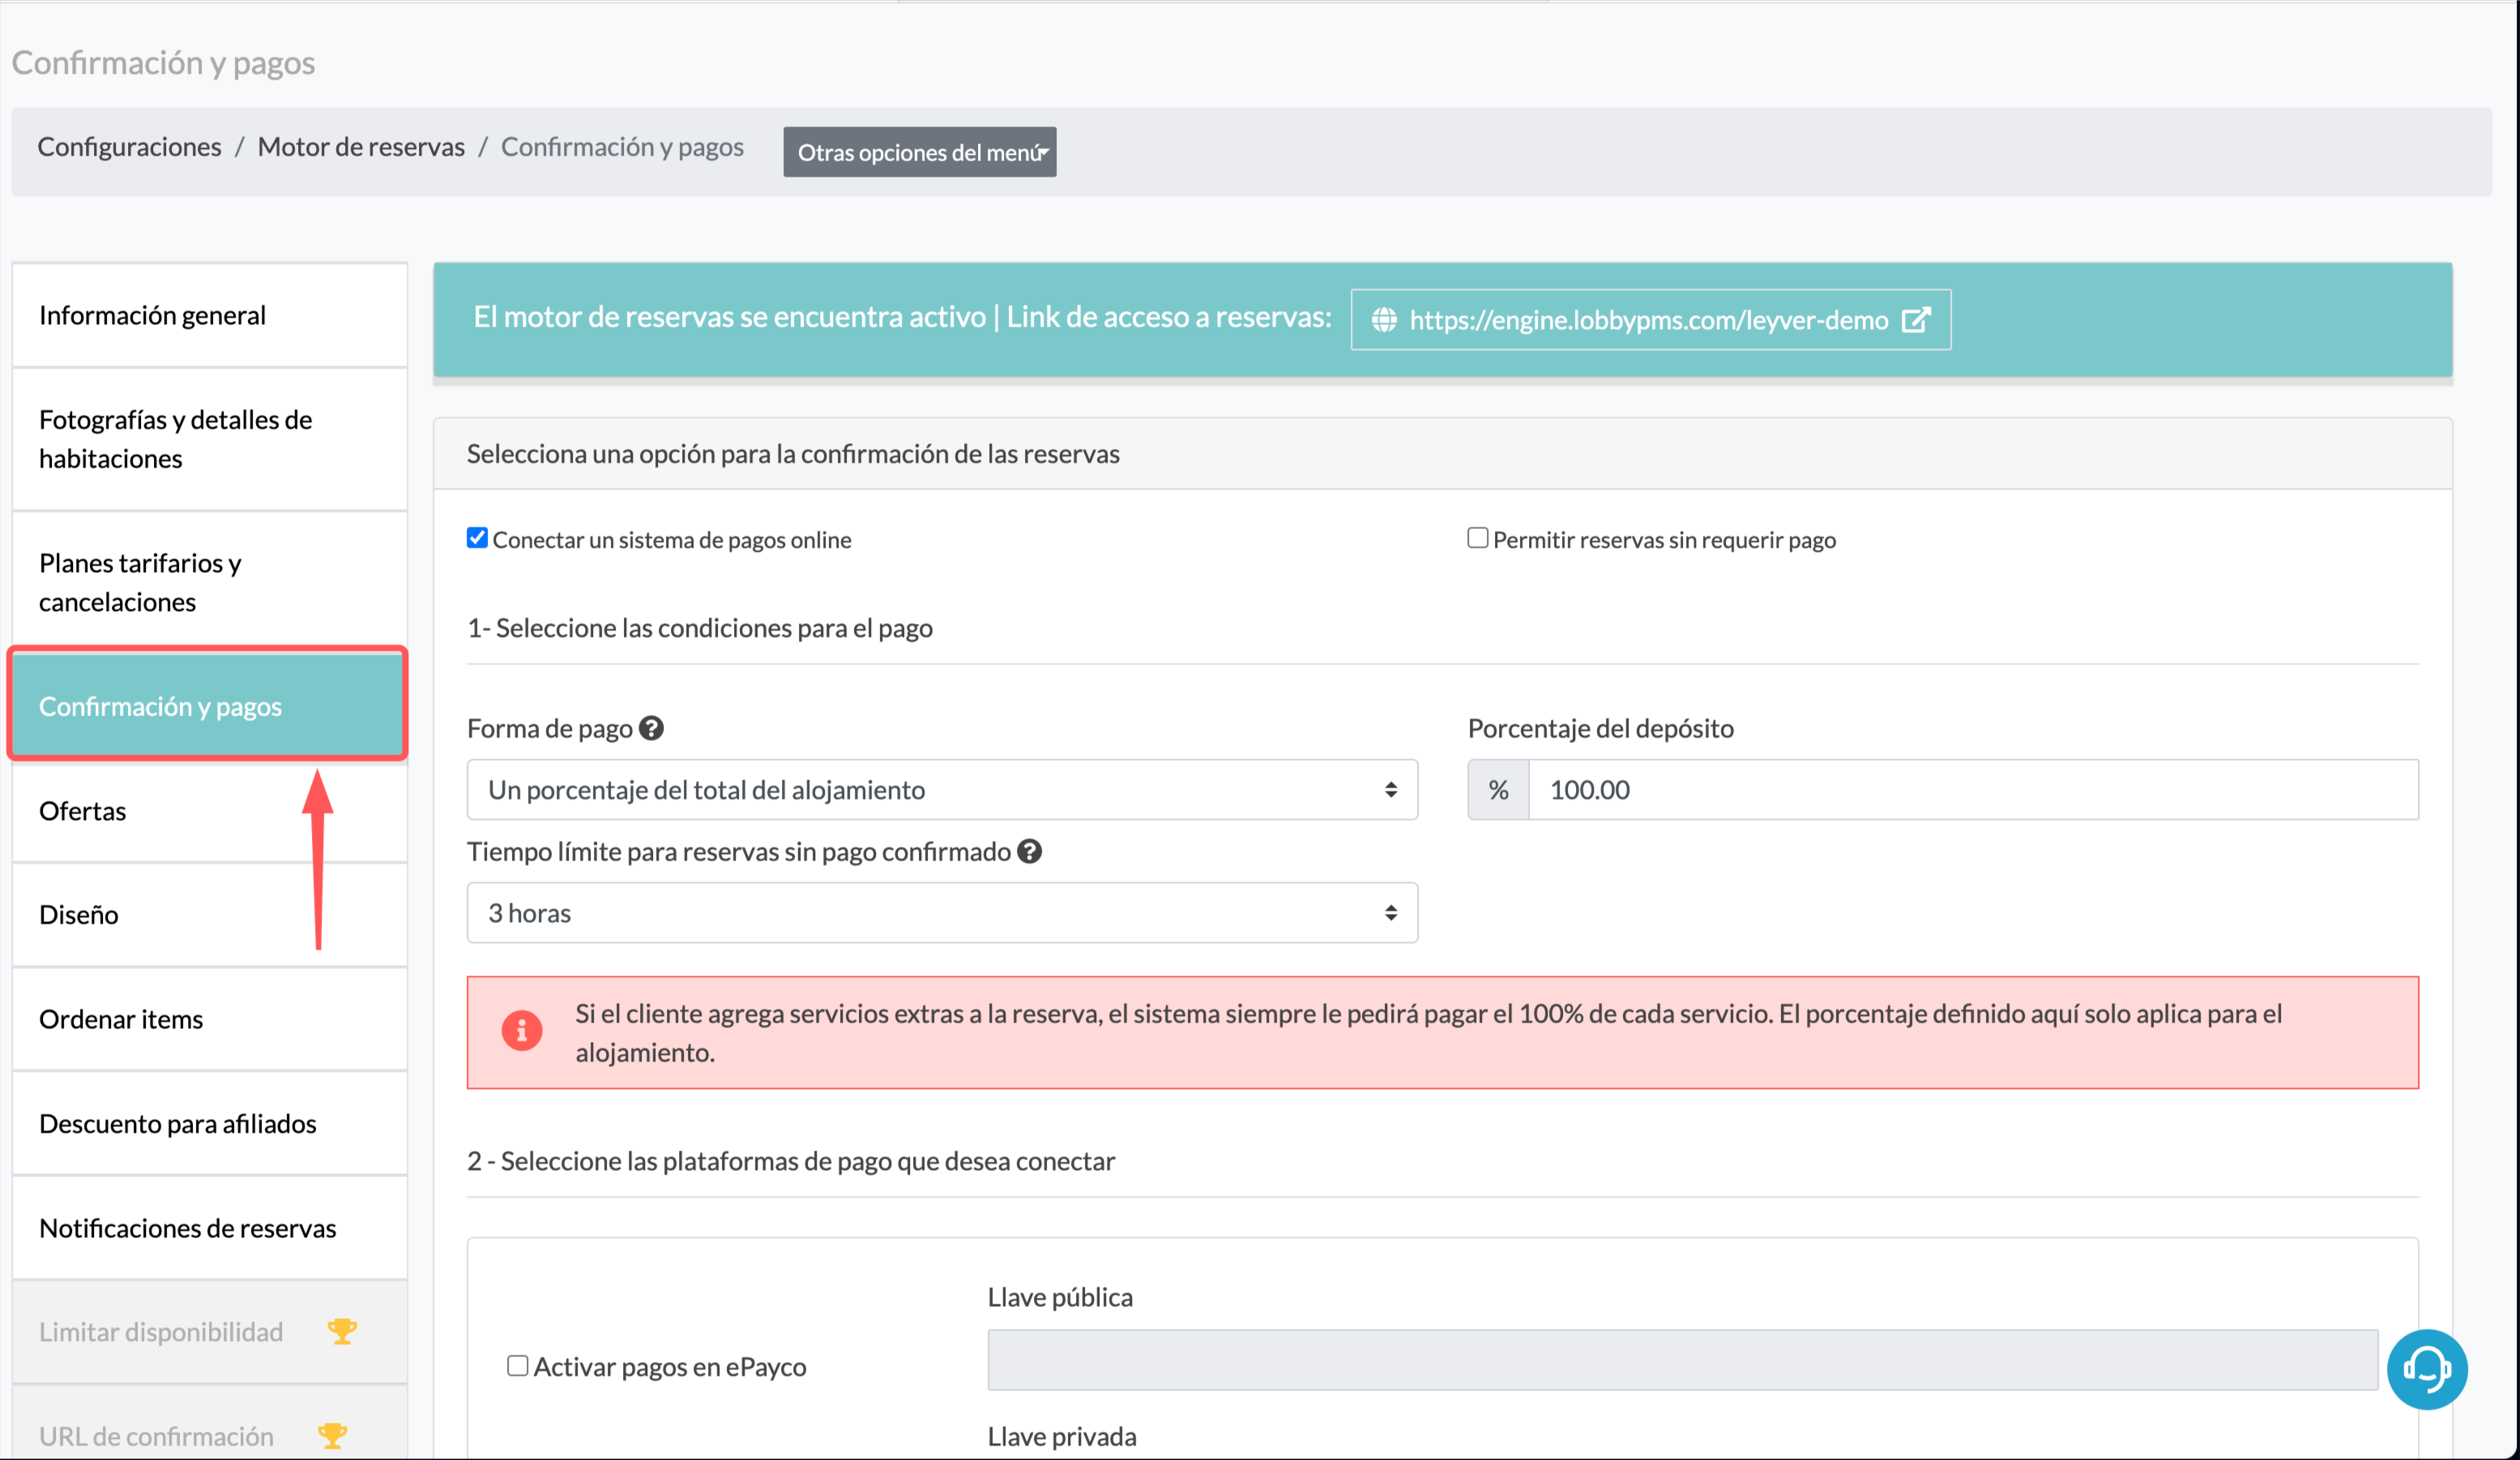Click the globe icon before the engine link
This screenshot has width=2520, height=1460.
pos(1384,320)
